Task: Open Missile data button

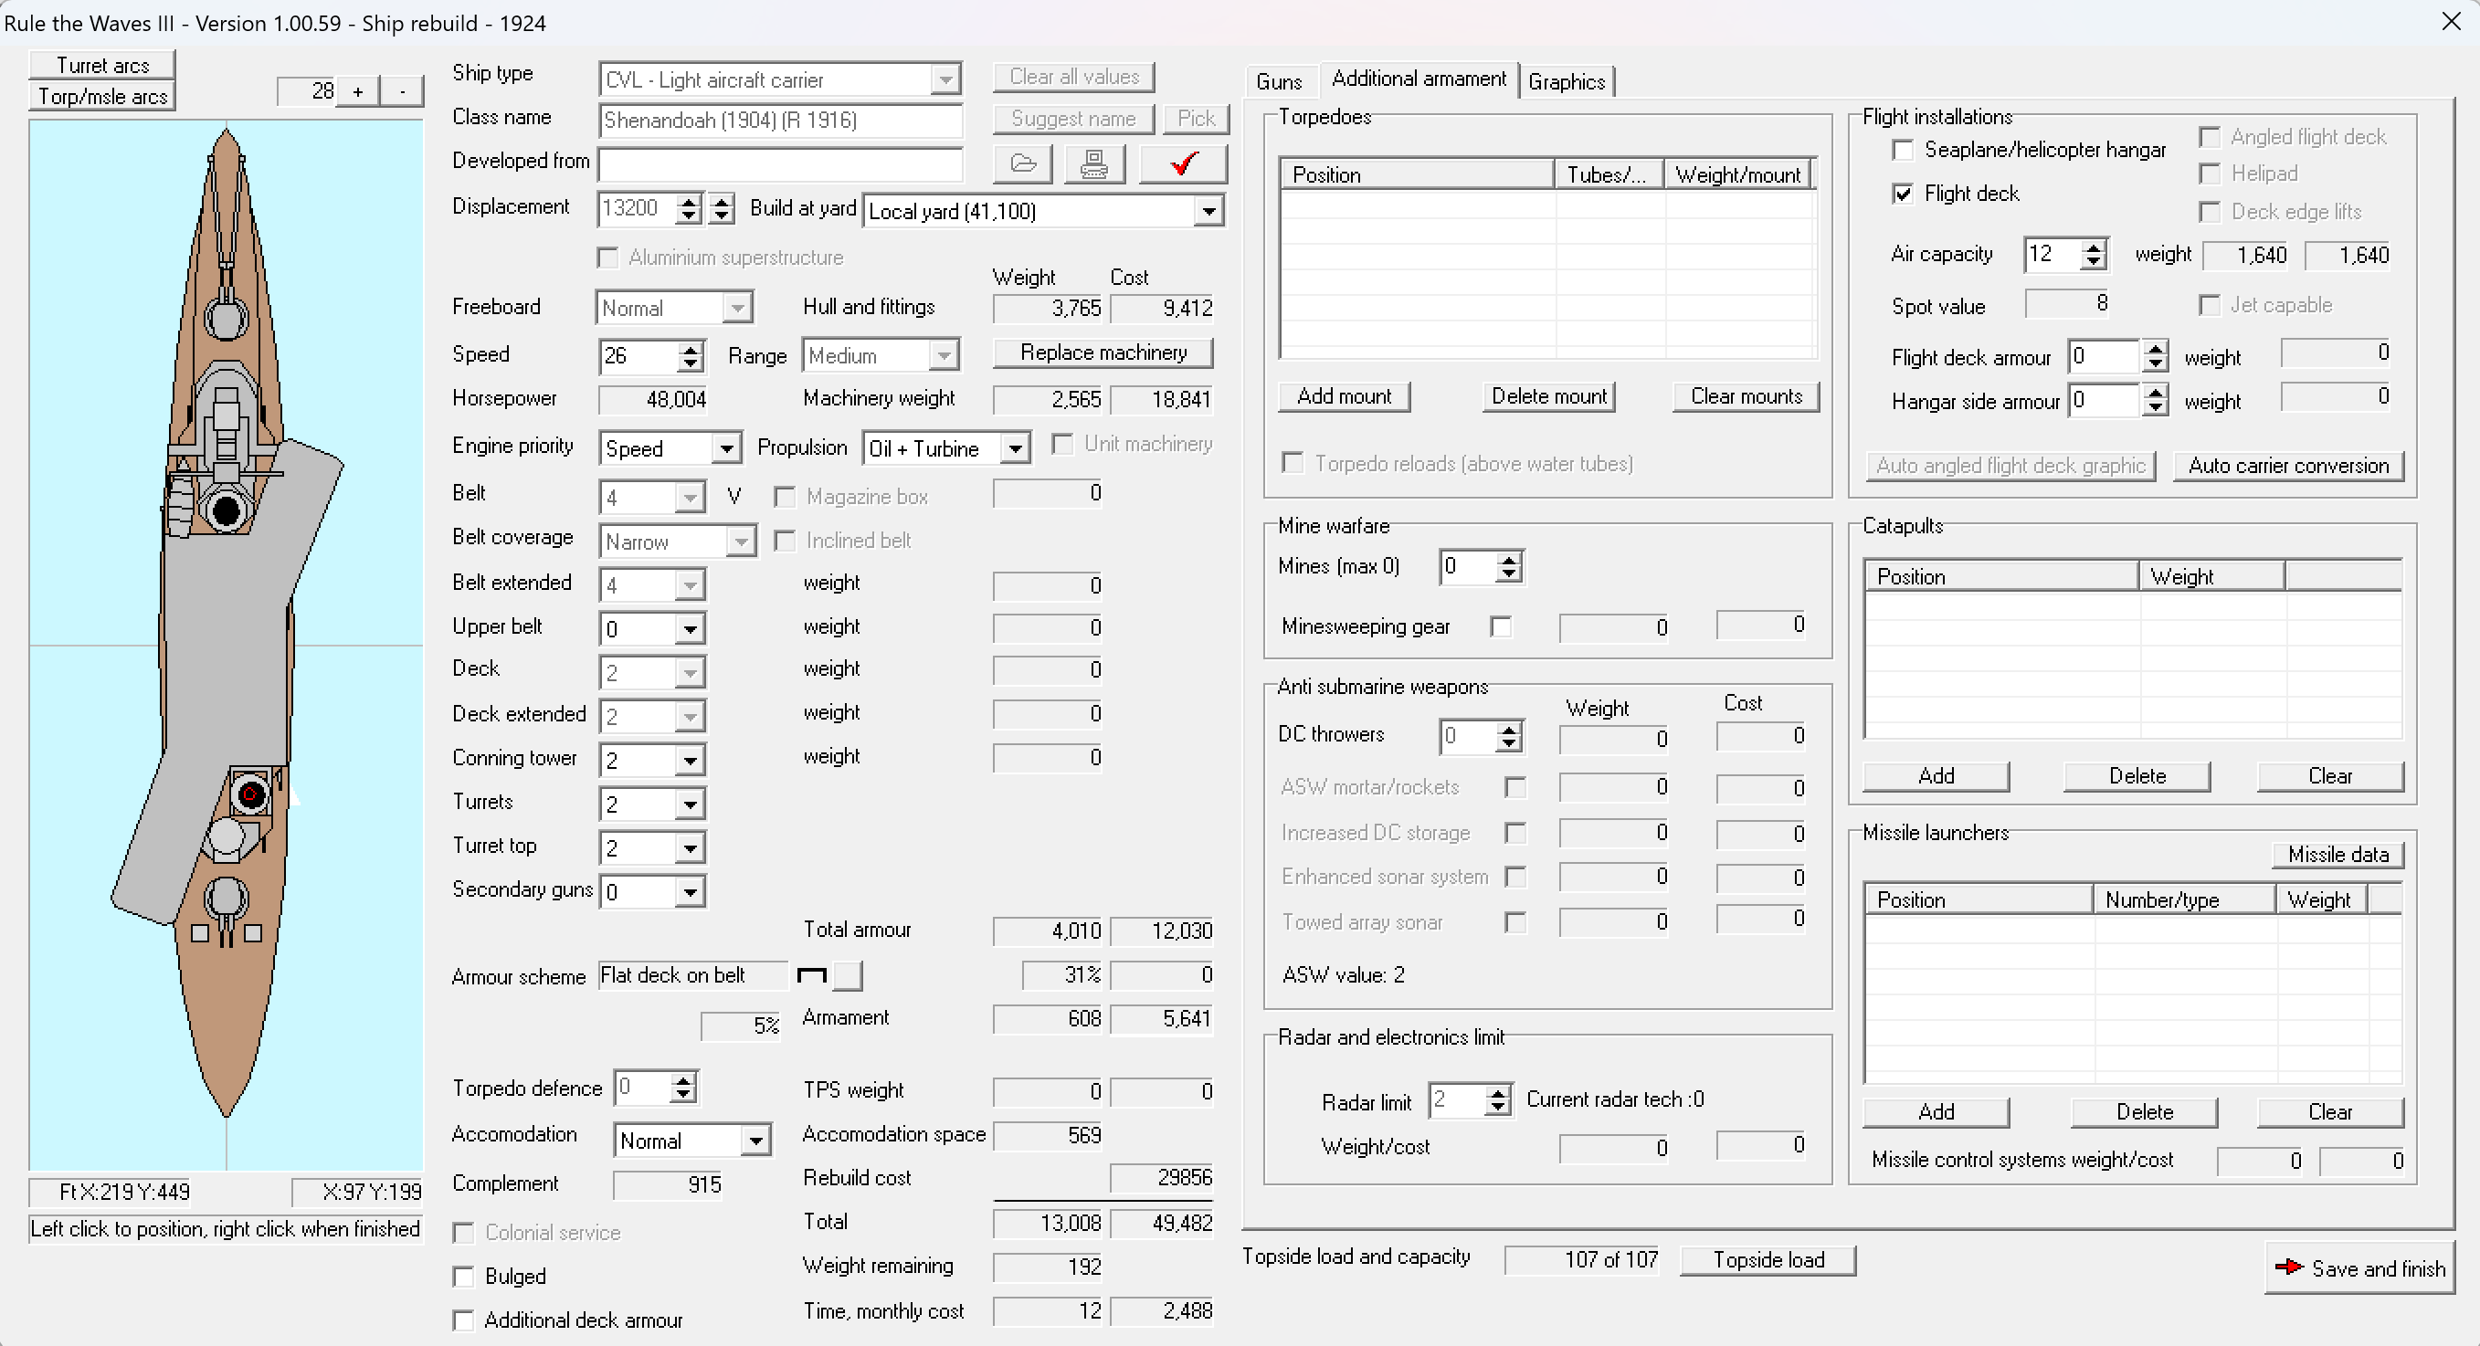Action: 2338,855
